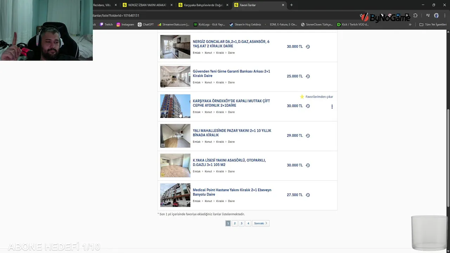450x253 pixels.
Task: Open price history for YALI MAHALLESİNDE listing
Action: click(x=308, y=136)
